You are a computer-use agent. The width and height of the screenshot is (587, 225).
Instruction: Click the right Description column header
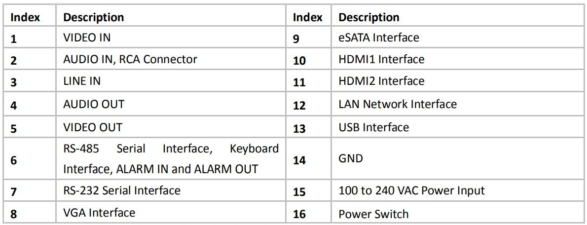369,17
